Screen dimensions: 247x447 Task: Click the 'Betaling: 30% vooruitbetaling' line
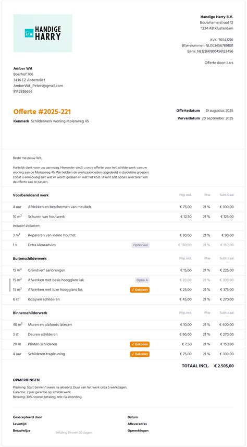pos(47,397)
